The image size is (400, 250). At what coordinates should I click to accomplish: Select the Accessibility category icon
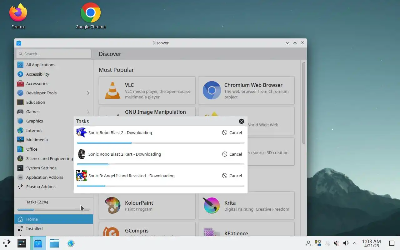[20, 74]
